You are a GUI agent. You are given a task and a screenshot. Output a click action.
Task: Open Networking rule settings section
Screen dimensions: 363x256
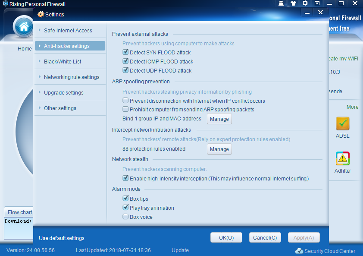(x=70, y=77)
